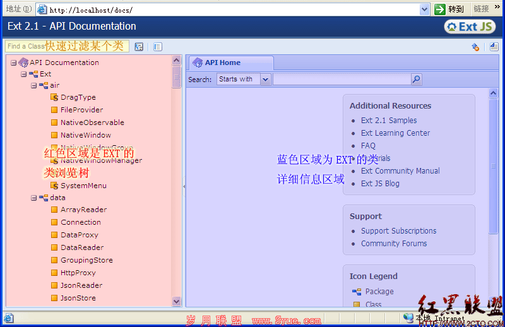Image resolution: width=505 pixels, height=327 pixels.
Task: Click the URL address bar field
Action: point(228,9)
